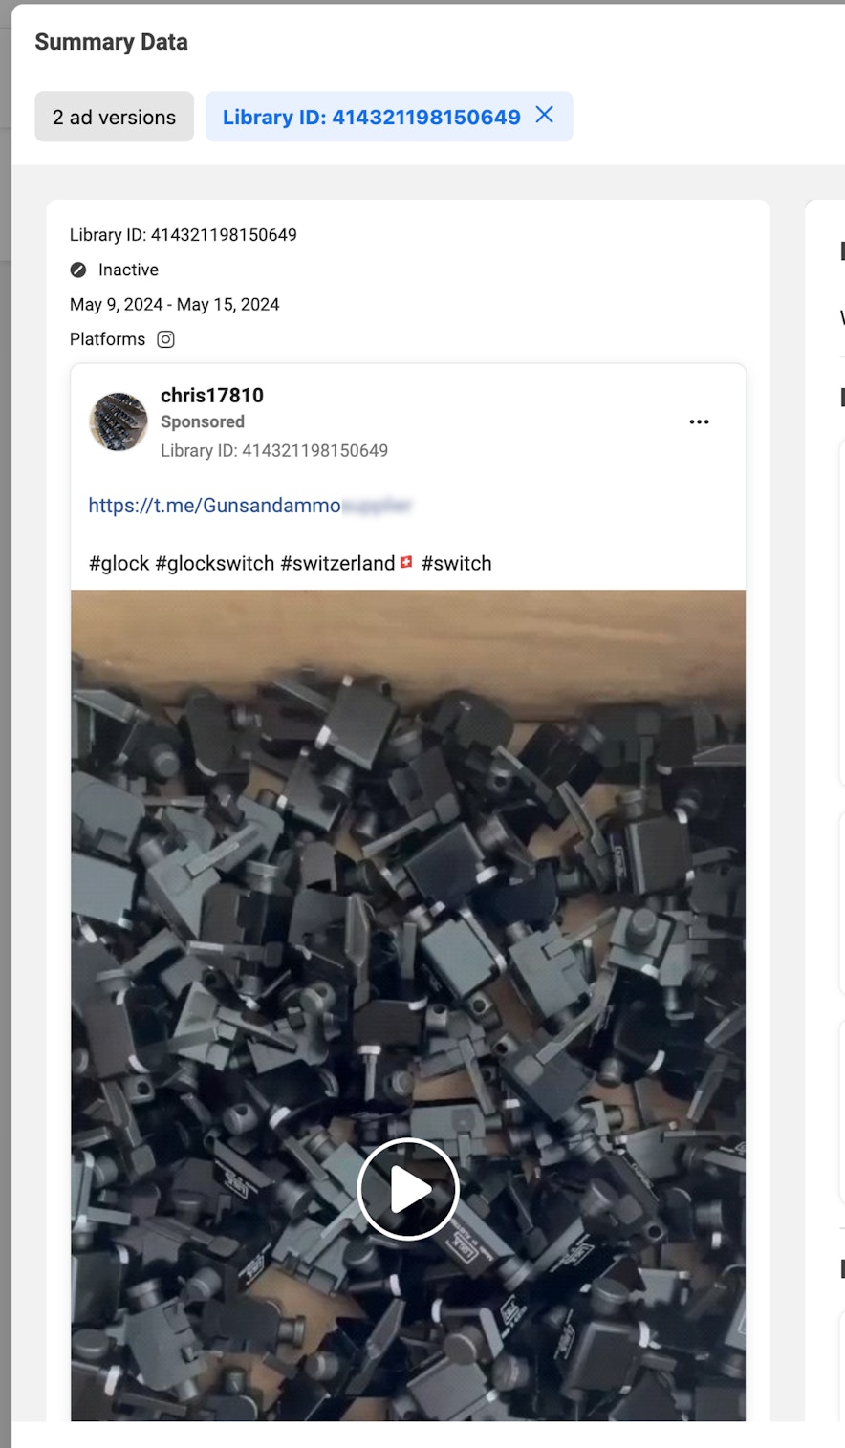
Task: Click the #glockswitch hashtag
Action: pos(215,563)
